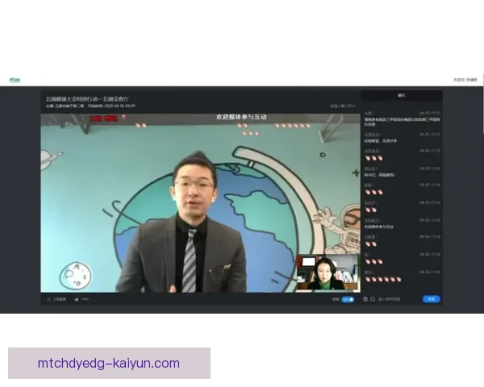Click the welcome user name in the header
Viewport: 484px width, 387px height.
point(465,80)
